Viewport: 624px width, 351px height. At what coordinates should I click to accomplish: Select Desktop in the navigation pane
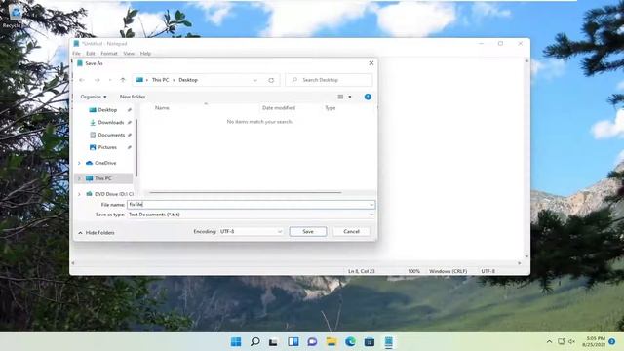[x=107, y=110]
